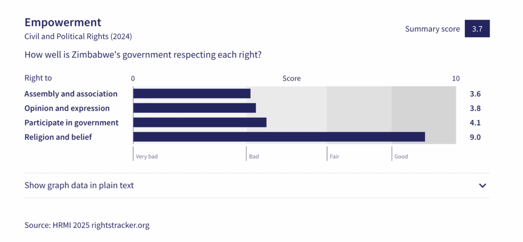Select the 'Religion and belief' label
523x242 pixels.
click(x=58, y=137)
